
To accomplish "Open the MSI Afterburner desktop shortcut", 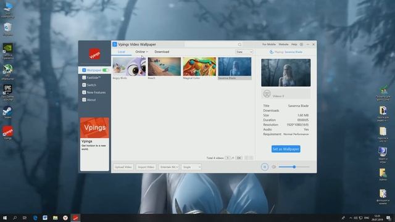I will [x=7, y=72].
